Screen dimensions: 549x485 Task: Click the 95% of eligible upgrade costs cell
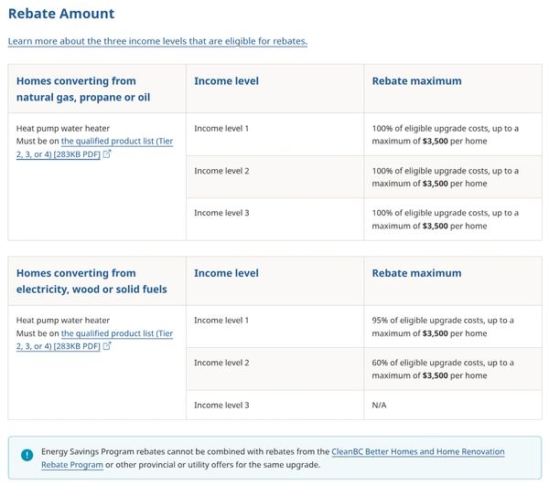444,326
